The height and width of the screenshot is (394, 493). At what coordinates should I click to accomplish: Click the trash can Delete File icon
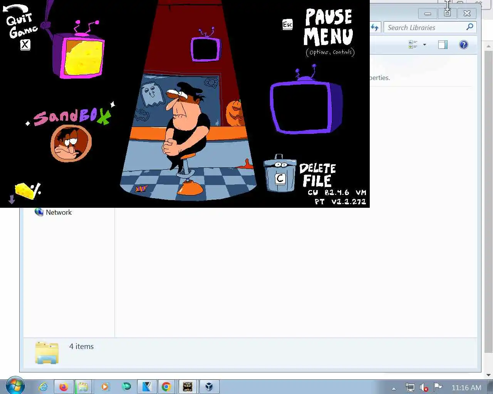[x=280, y=174]
